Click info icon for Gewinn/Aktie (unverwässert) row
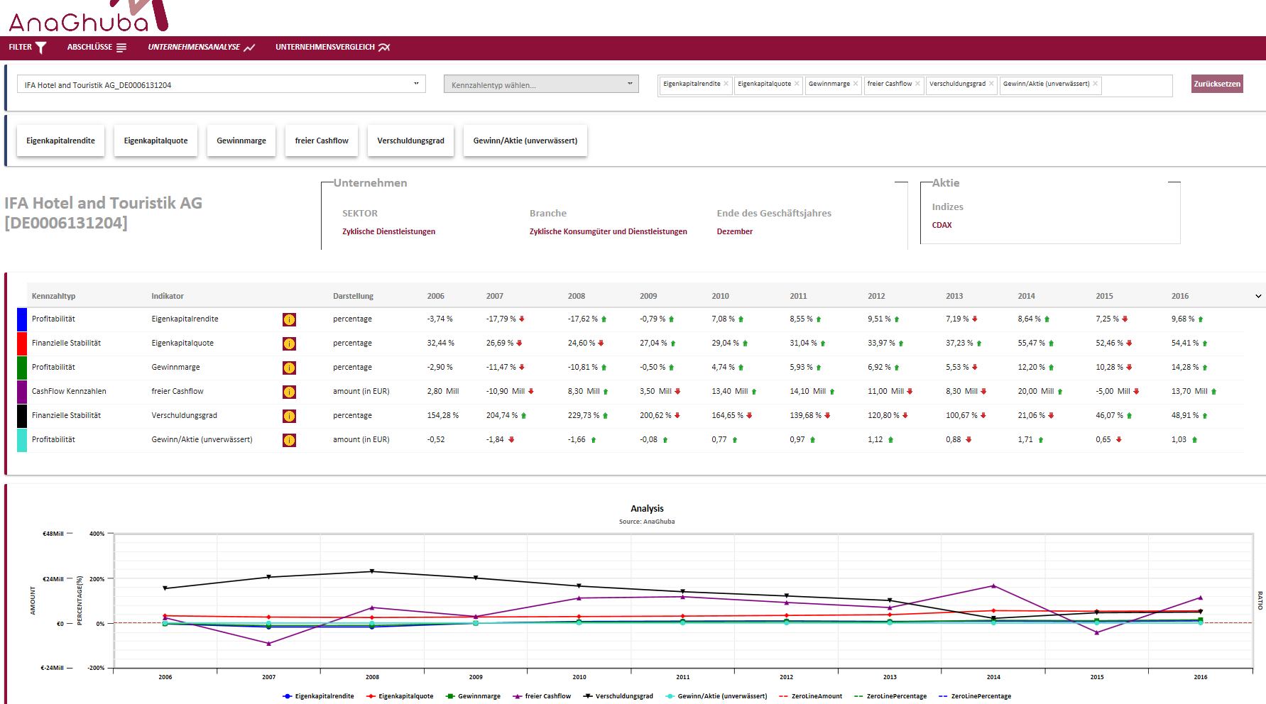The width and height of the screenshot is (1266, 704). 289,440
